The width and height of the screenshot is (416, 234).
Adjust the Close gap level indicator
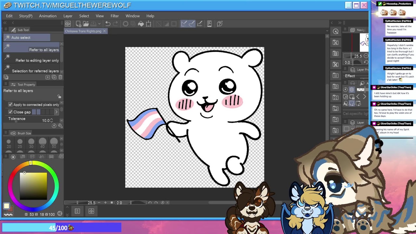tap(42, 112)
